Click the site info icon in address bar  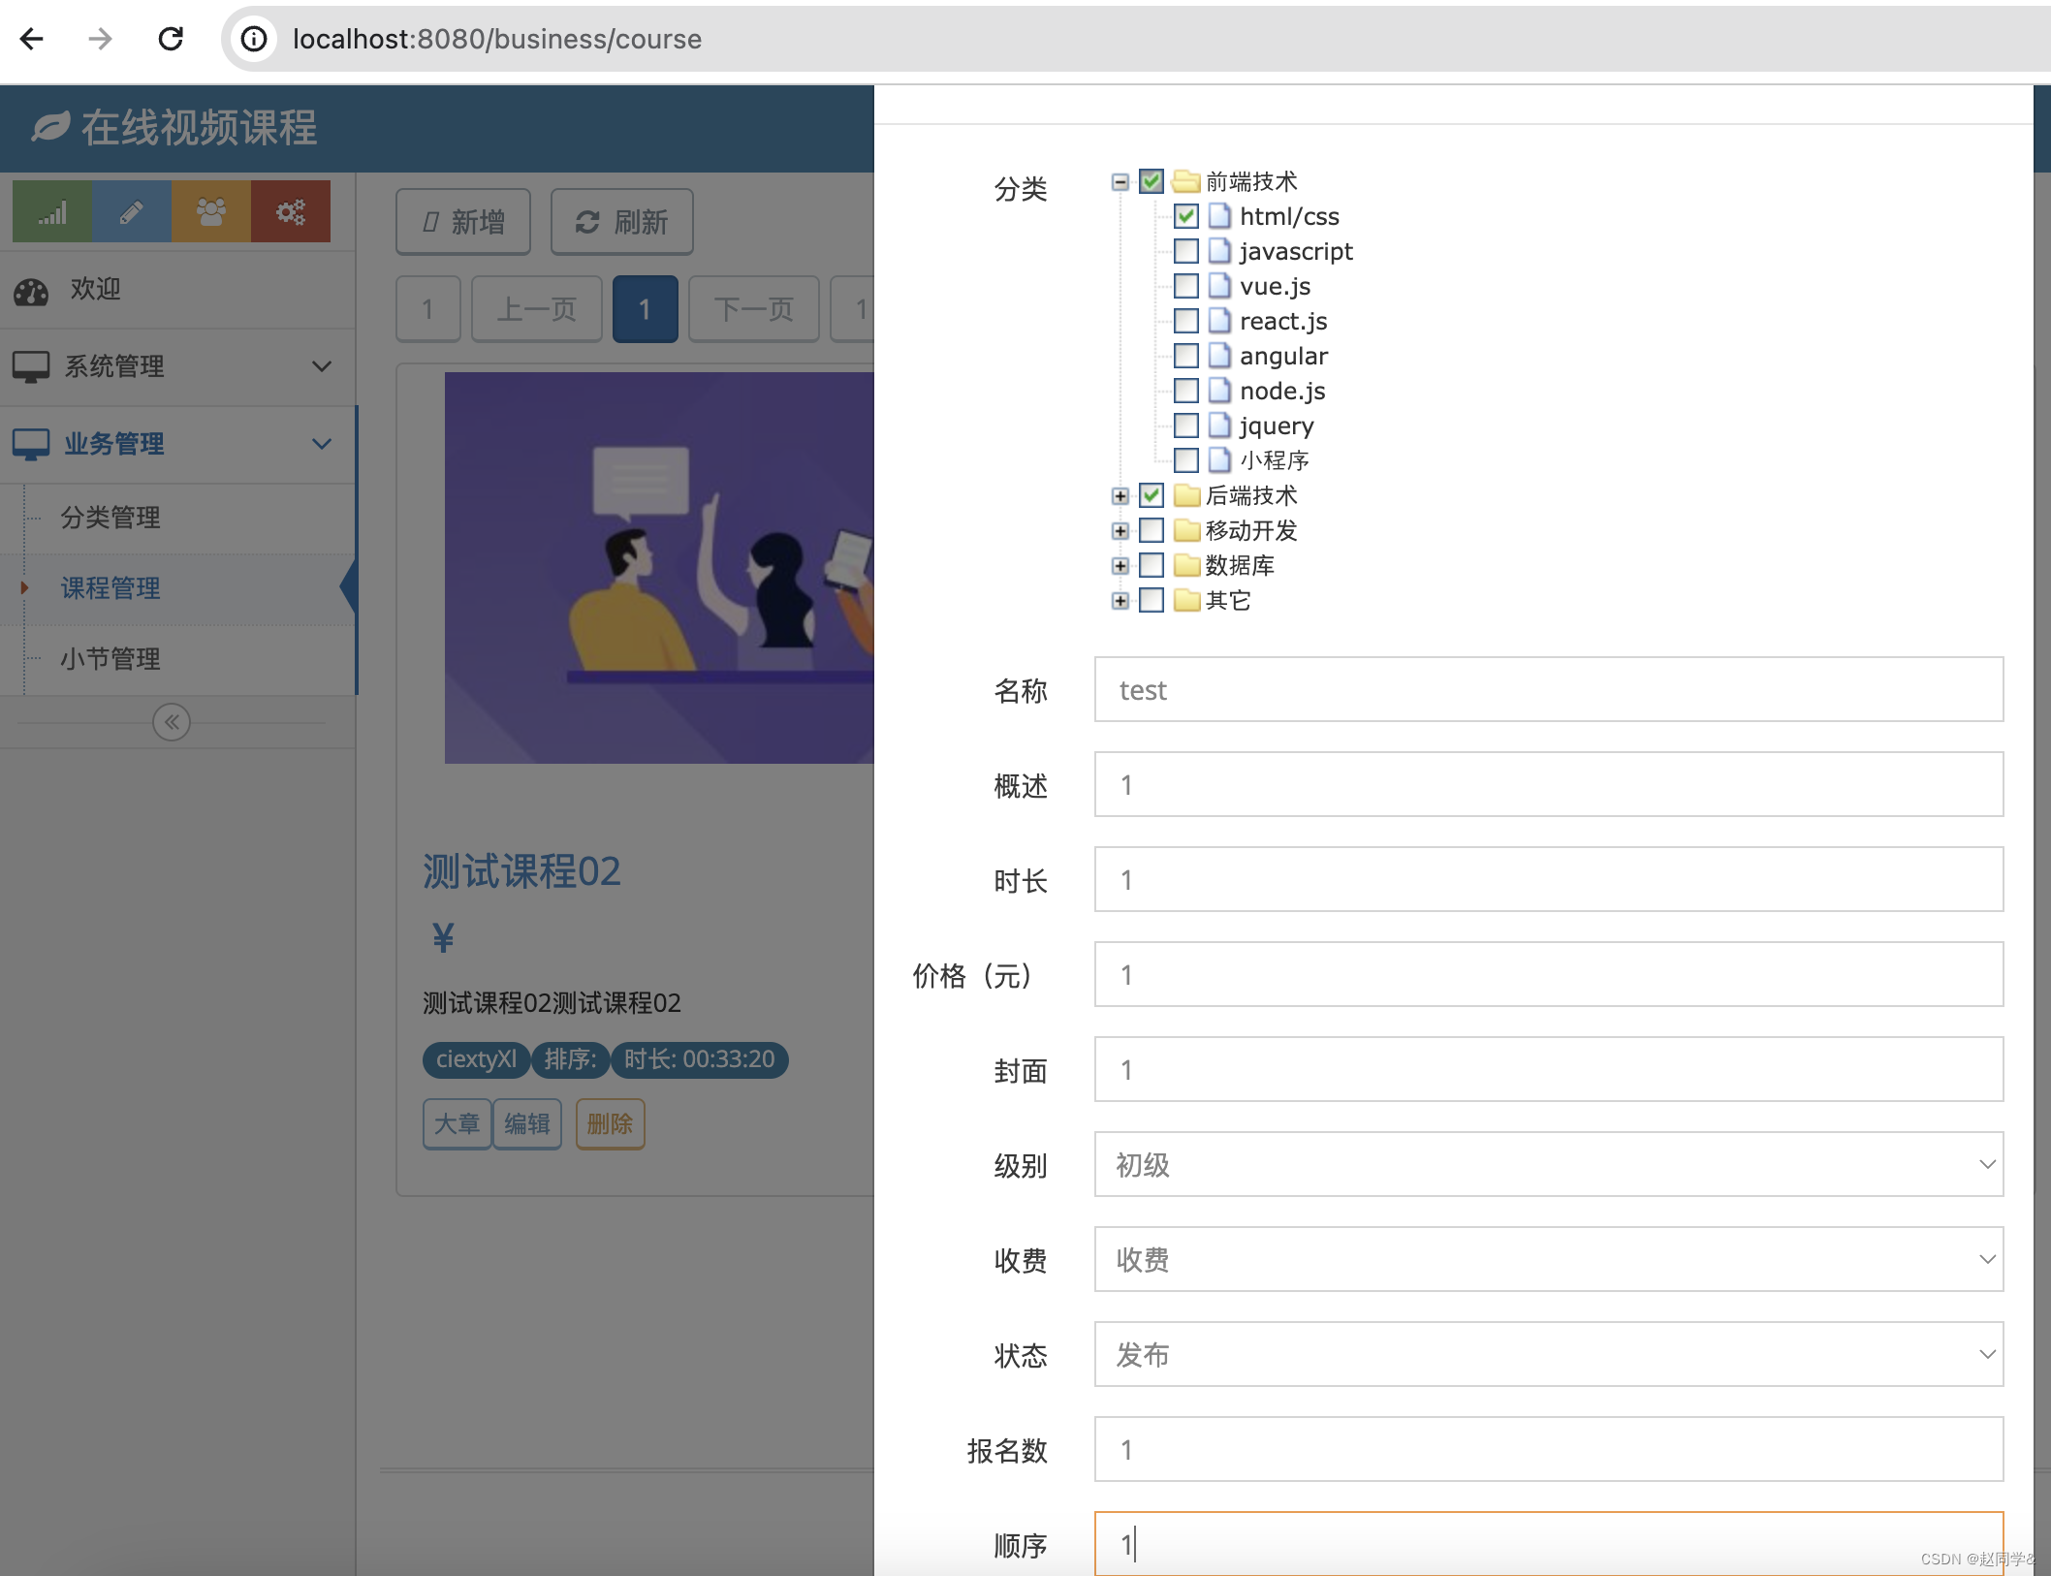click(x=254, y=39)
